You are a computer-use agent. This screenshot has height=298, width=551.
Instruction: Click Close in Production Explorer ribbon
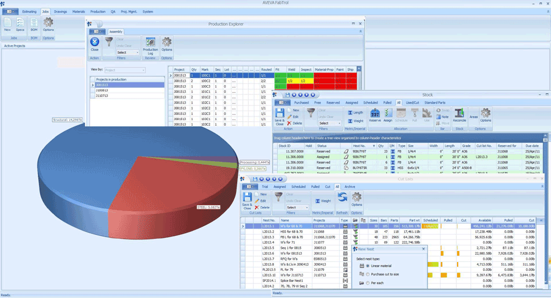tap(95, 44)
